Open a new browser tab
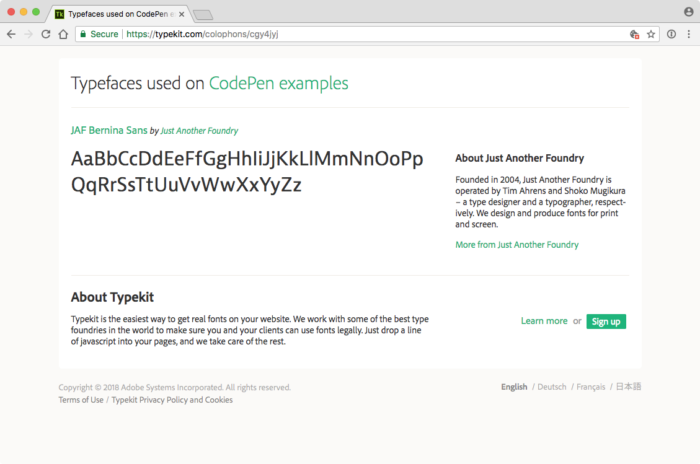Viewport: 700px width, 464px height. pyautogui.click(x=203, y=14)
